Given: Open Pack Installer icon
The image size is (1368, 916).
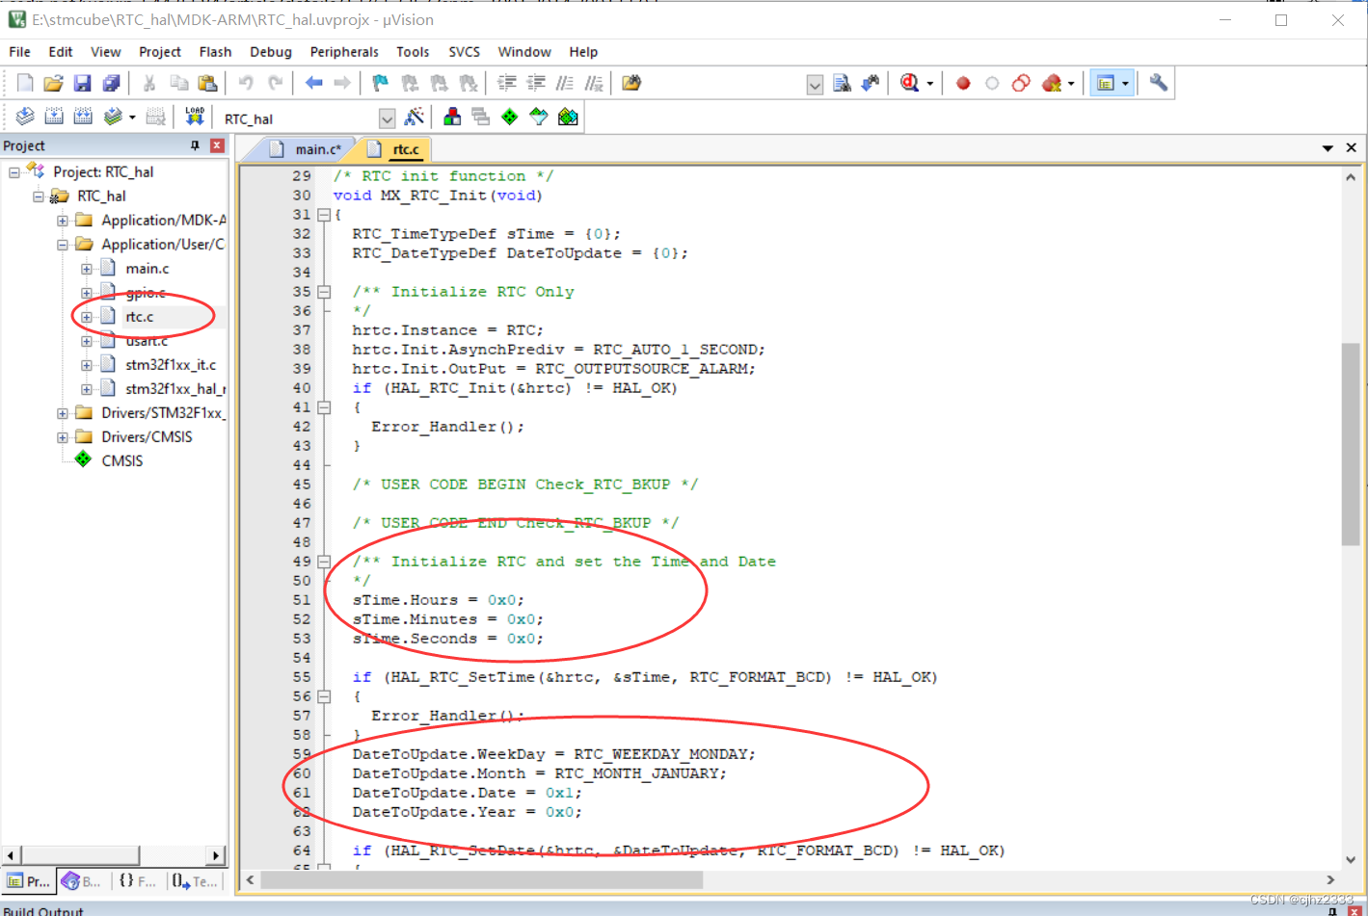Looking at the screenshot, I should (568, 118).
